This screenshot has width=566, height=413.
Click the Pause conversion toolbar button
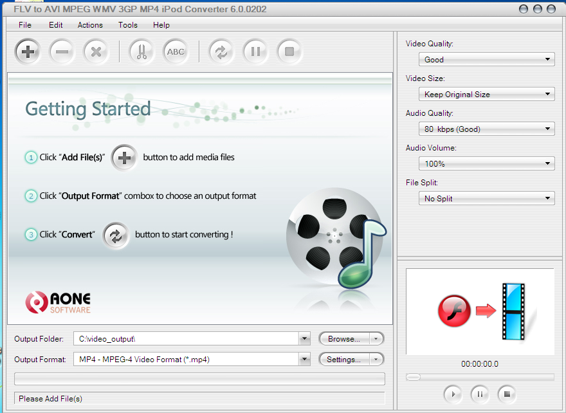pos(255,51)
